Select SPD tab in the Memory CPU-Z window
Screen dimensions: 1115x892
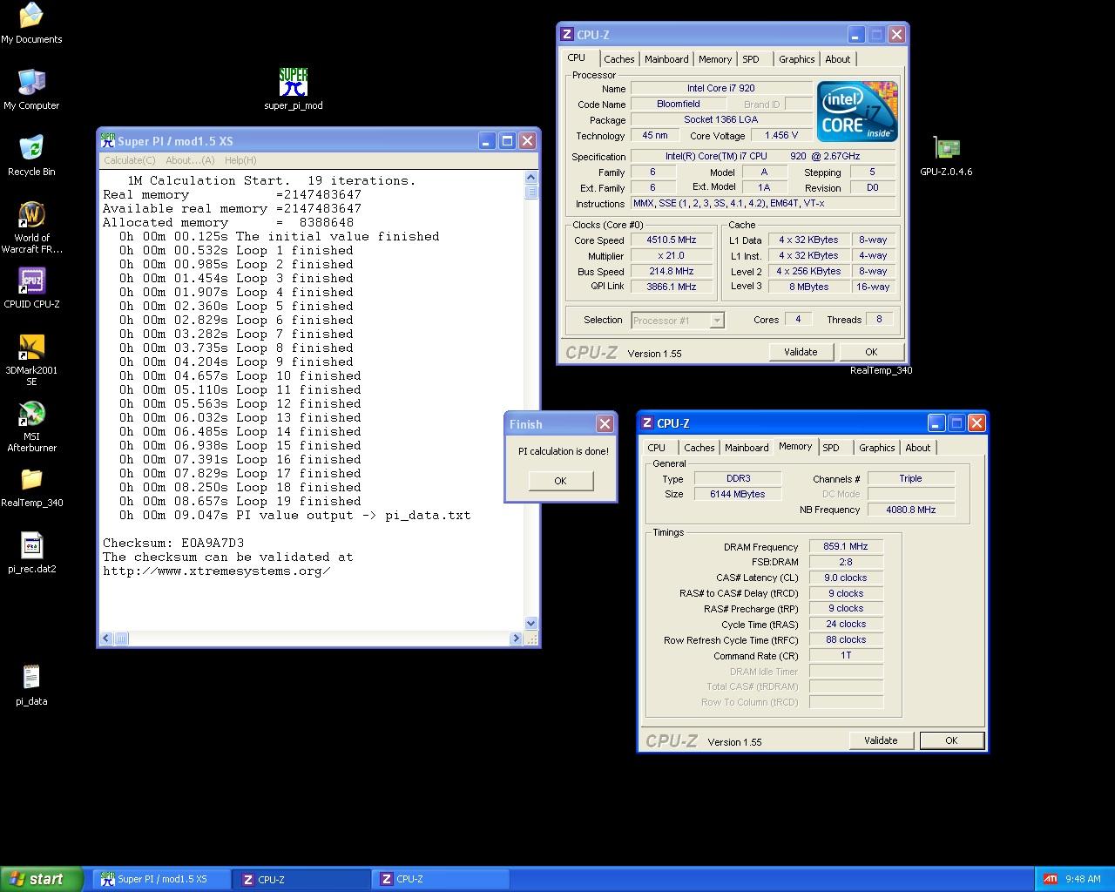click(x=831, y=448)
